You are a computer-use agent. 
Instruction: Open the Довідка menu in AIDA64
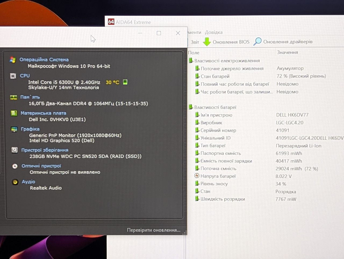214,32
